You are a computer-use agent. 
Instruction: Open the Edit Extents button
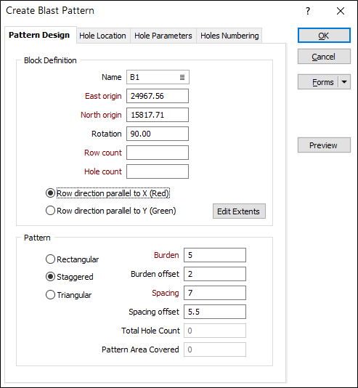[x=239, y=211]
